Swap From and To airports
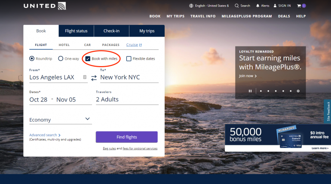331x184 pixels. pyautogui.click(x=94, y=77)
